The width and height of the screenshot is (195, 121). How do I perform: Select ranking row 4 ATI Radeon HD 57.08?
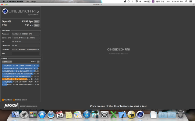coord(21,74)
